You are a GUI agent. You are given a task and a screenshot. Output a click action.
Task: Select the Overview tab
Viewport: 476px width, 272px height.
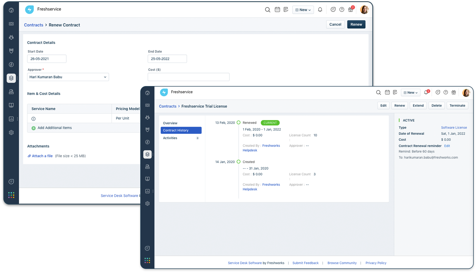coord(170,123)
